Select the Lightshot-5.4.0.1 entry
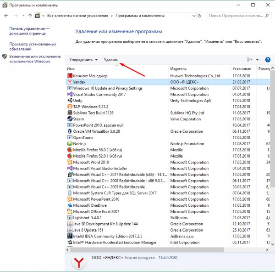Screen dimensions: 275x272 tap(168, 218)
